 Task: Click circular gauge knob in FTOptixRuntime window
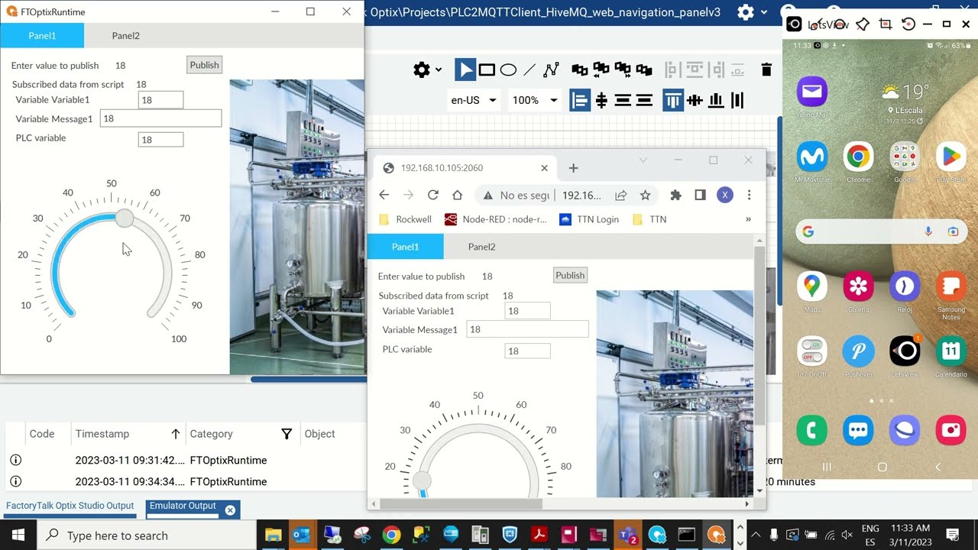point(125,219)
